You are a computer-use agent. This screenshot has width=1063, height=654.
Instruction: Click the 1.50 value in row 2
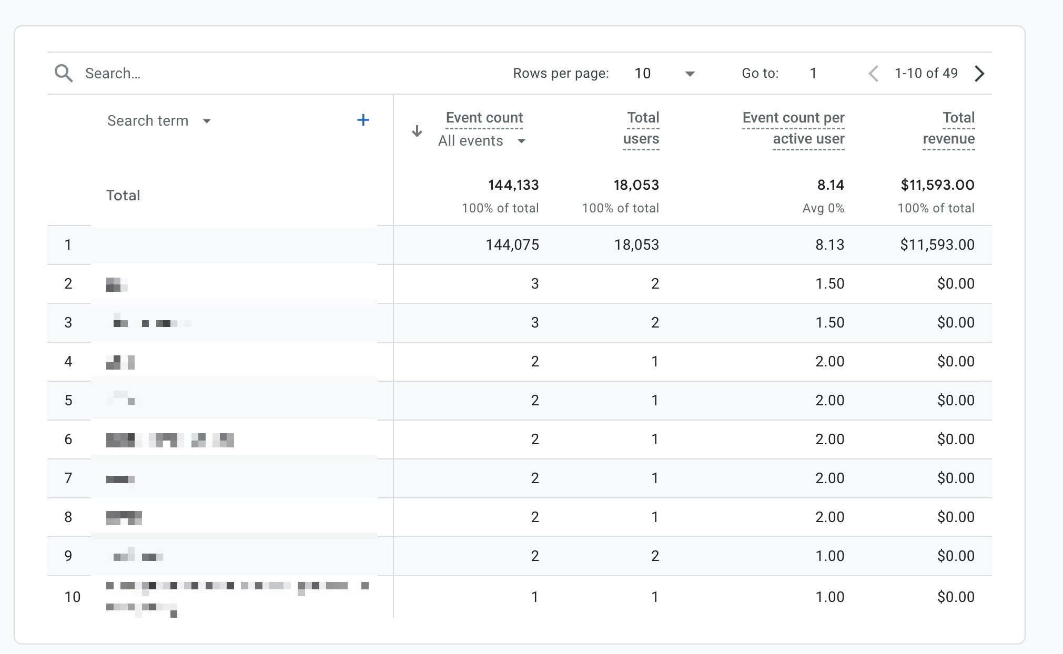tap(830, 284)
